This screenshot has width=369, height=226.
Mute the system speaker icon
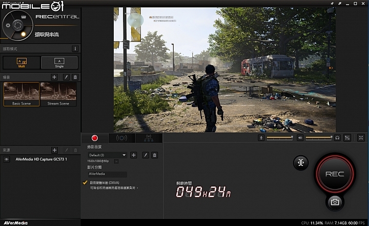pyautogui.click(x=300, y=138)
